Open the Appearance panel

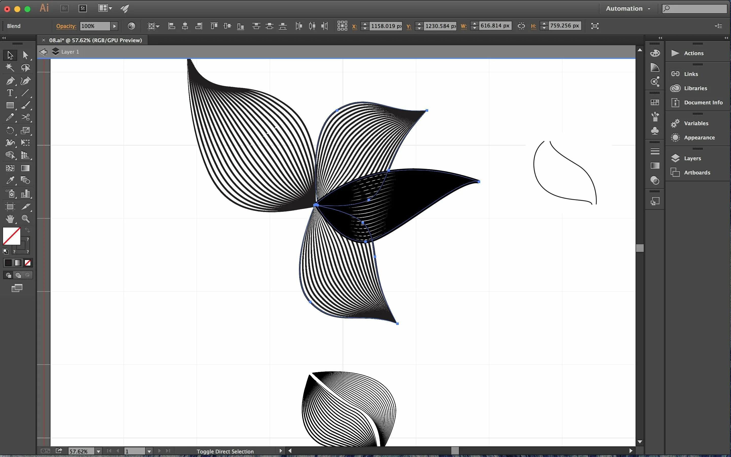coord(699,138)
